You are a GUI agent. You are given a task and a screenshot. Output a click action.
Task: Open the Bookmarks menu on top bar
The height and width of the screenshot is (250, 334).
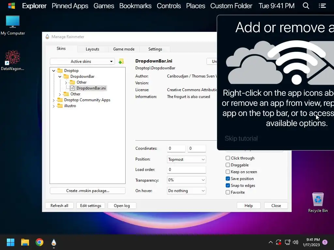(x=135, y=6)
